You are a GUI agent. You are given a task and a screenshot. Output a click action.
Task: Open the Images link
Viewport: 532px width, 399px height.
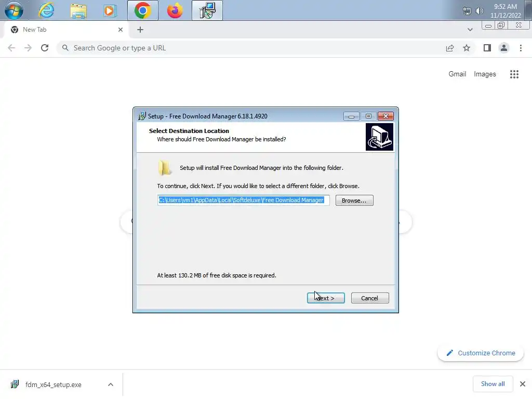[485, 74]
